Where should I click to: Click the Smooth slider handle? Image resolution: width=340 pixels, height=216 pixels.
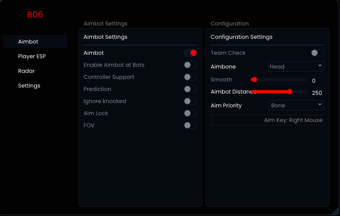254,80
